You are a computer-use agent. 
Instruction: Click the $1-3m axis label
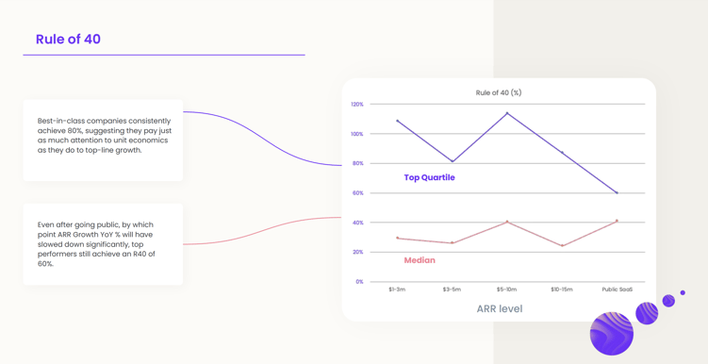tap(397, 290)
